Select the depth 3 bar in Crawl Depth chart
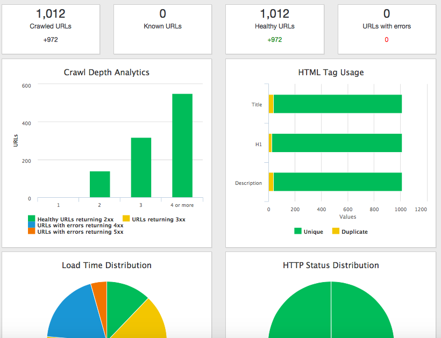Screen dimensions: 441x338 (x=141, y=168)
